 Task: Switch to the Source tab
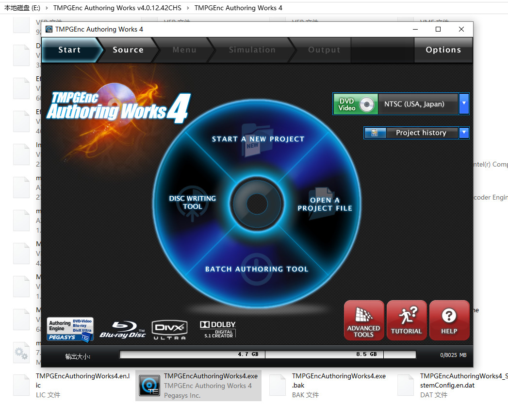[128, 50]
